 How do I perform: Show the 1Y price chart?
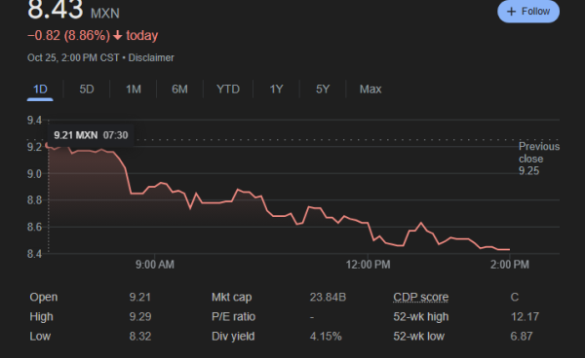point(277,89)
